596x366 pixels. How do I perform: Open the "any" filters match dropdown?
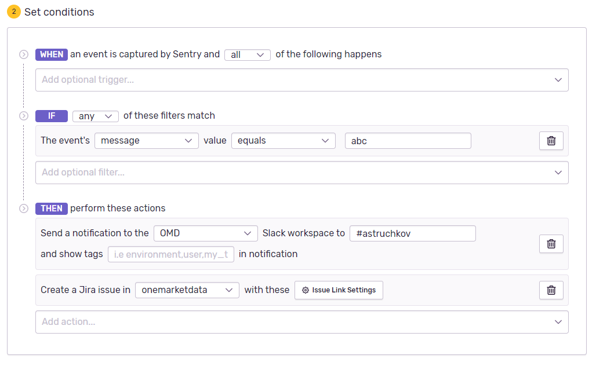click(x=95, y=116)
